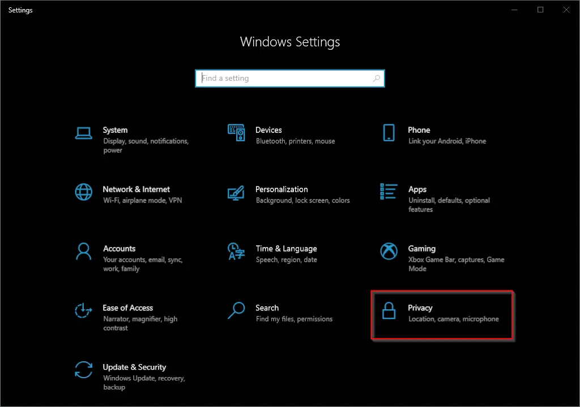580x407 pixels.
Task: Click the text 'Bluetooth, printers, mouse'
Action: pyautogui.click(x=295, y=141)
